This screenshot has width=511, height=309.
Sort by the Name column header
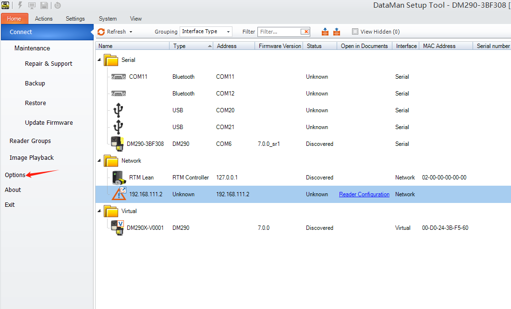coord(133,46)
